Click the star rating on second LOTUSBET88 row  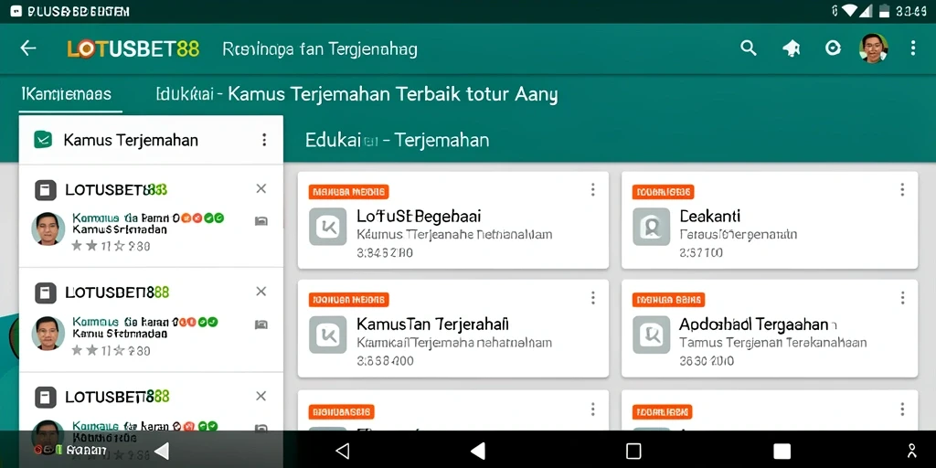pyautogui.click(x=111, y=350)
